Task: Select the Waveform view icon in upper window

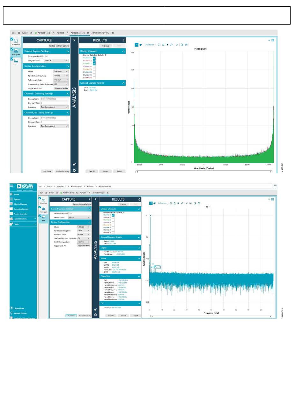Action: (16, 41)
